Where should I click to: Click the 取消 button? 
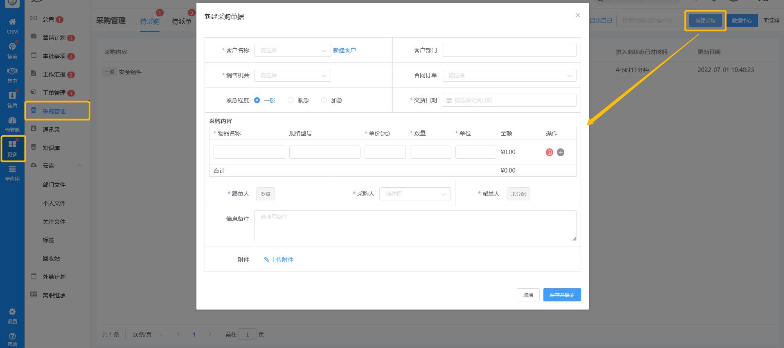pos(528,295)
